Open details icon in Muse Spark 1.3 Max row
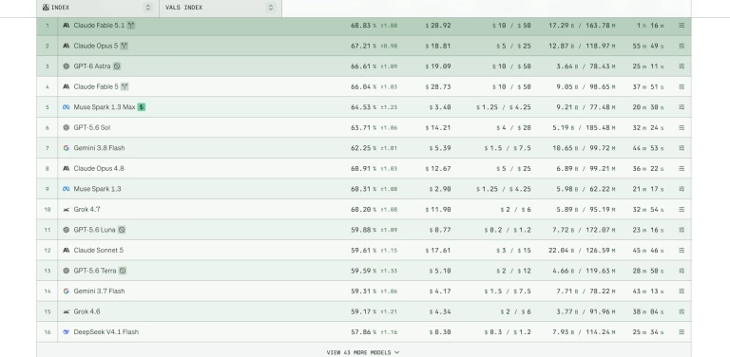 (682, 107)
